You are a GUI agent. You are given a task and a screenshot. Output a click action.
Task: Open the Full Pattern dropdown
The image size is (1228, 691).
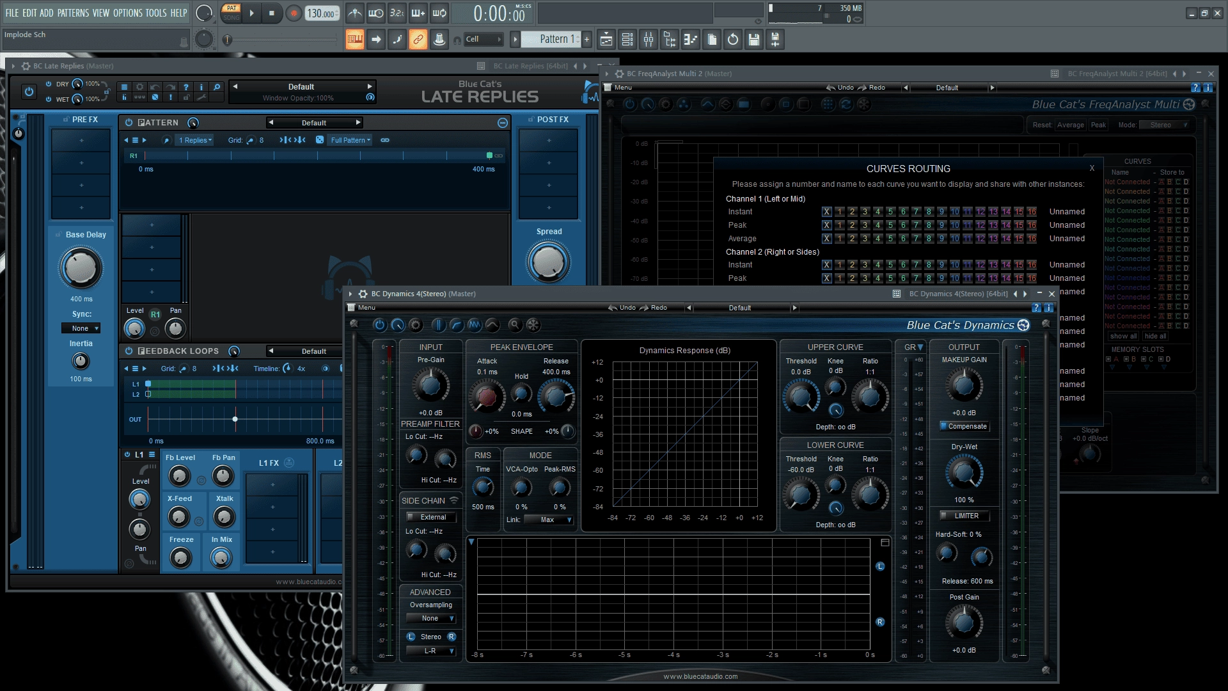pos(350,140)
